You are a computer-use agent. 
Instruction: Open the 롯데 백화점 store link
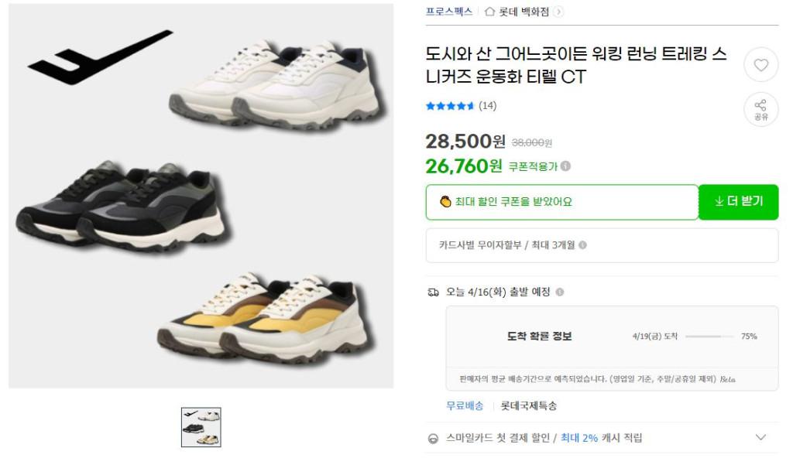[x=524, y=12]
